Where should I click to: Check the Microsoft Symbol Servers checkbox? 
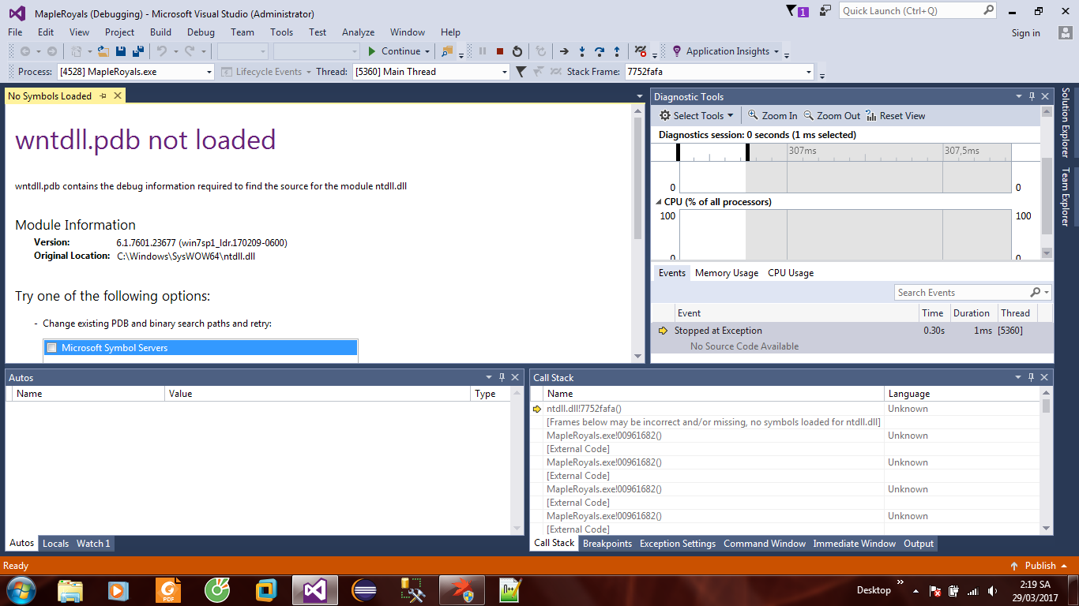[x=52, y=348]
